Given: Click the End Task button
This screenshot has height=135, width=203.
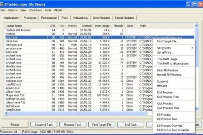Looking at the screenshot, I should pos(131,125).
